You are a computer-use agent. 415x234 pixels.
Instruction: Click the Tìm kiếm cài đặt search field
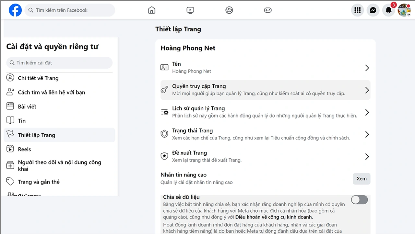click(59, 62)
